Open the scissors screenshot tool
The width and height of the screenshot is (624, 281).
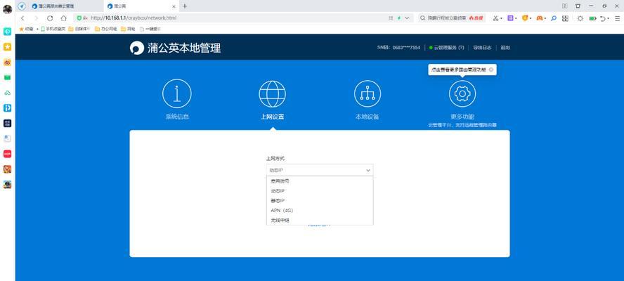(496, 18)
